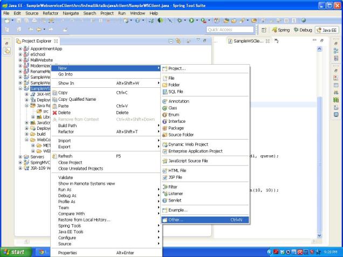Choose the Servlet icon entry
This screenshot has height=257, width=343.
165,200
